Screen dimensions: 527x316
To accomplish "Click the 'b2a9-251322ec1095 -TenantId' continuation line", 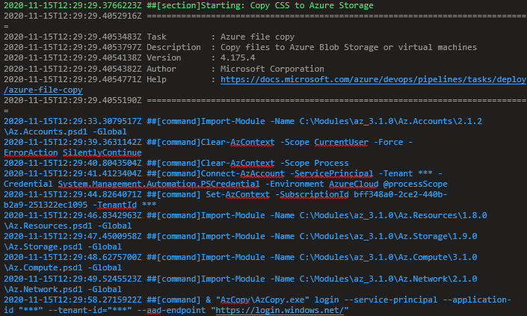I will [80, 205].
